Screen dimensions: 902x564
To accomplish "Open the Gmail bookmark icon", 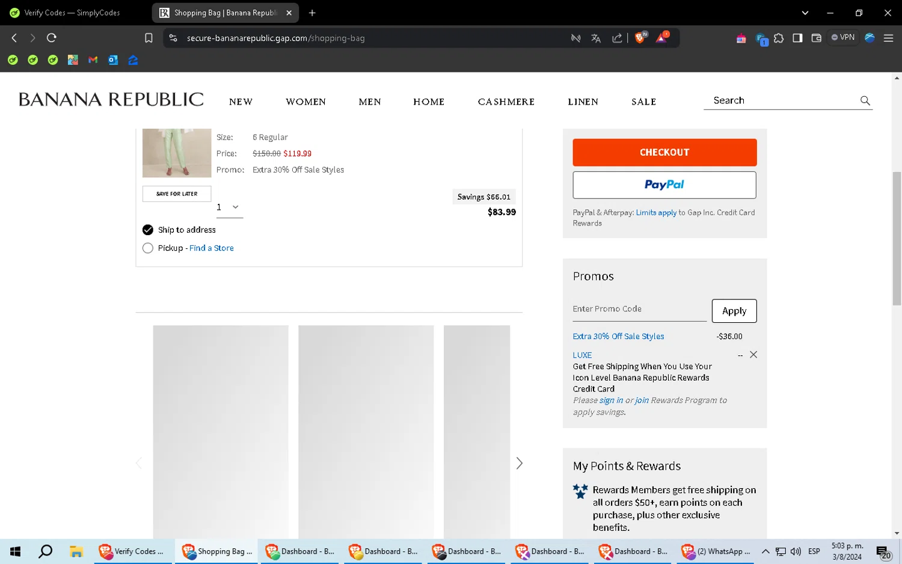I will point(93,60).
